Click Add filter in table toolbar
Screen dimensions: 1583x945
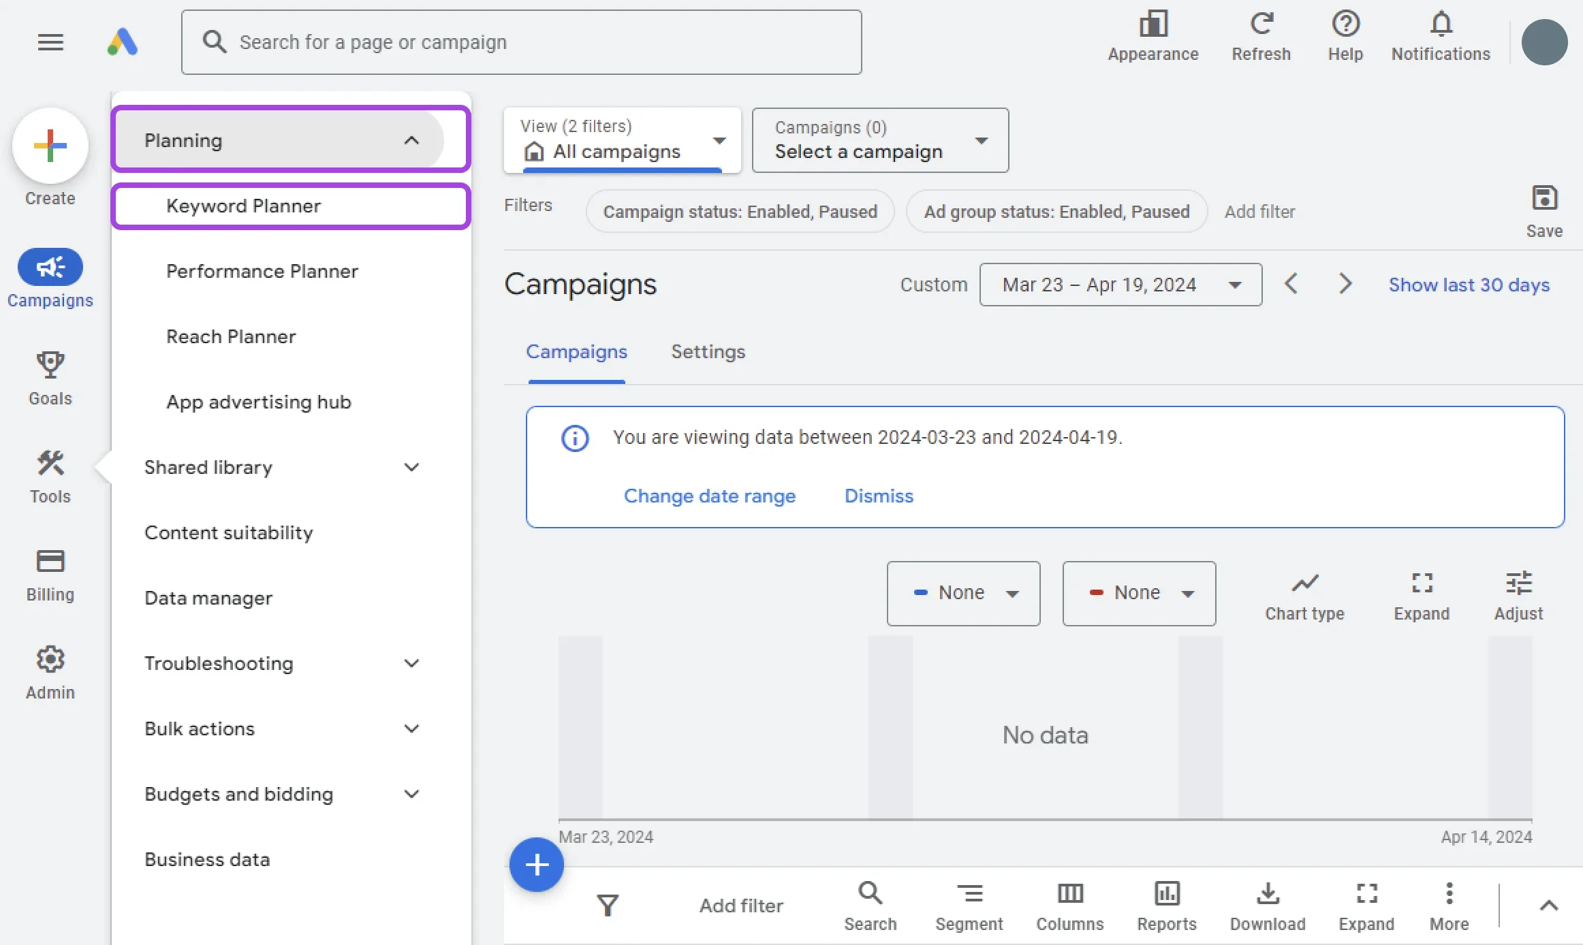(741, 906)
